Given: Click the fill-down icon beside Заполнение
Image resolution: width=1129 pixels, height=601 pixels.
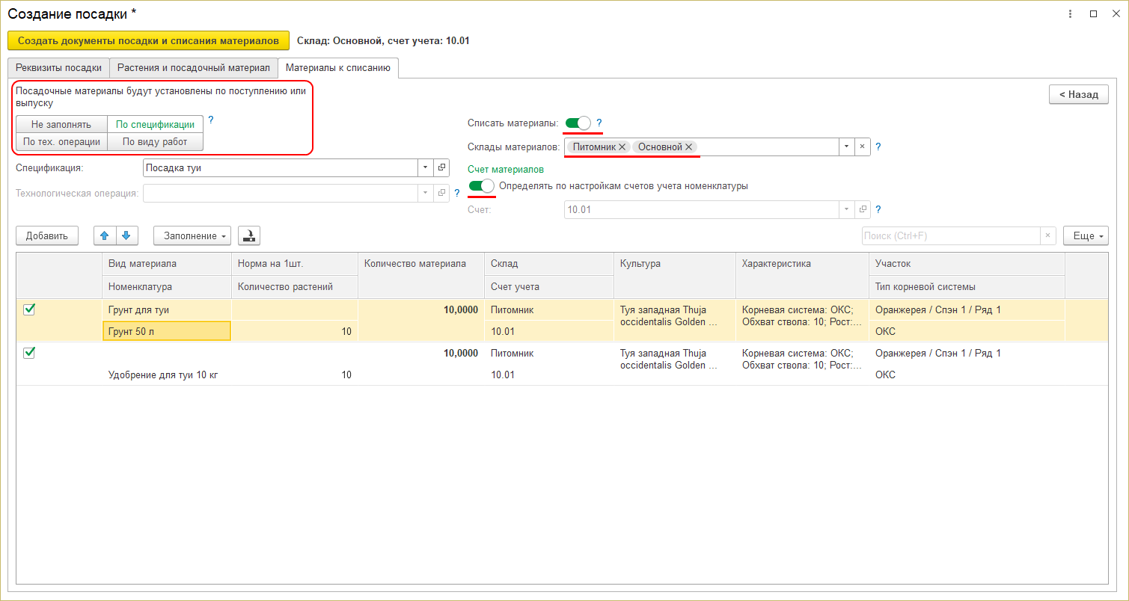Looking at the screenshot, I should [248, 235].
